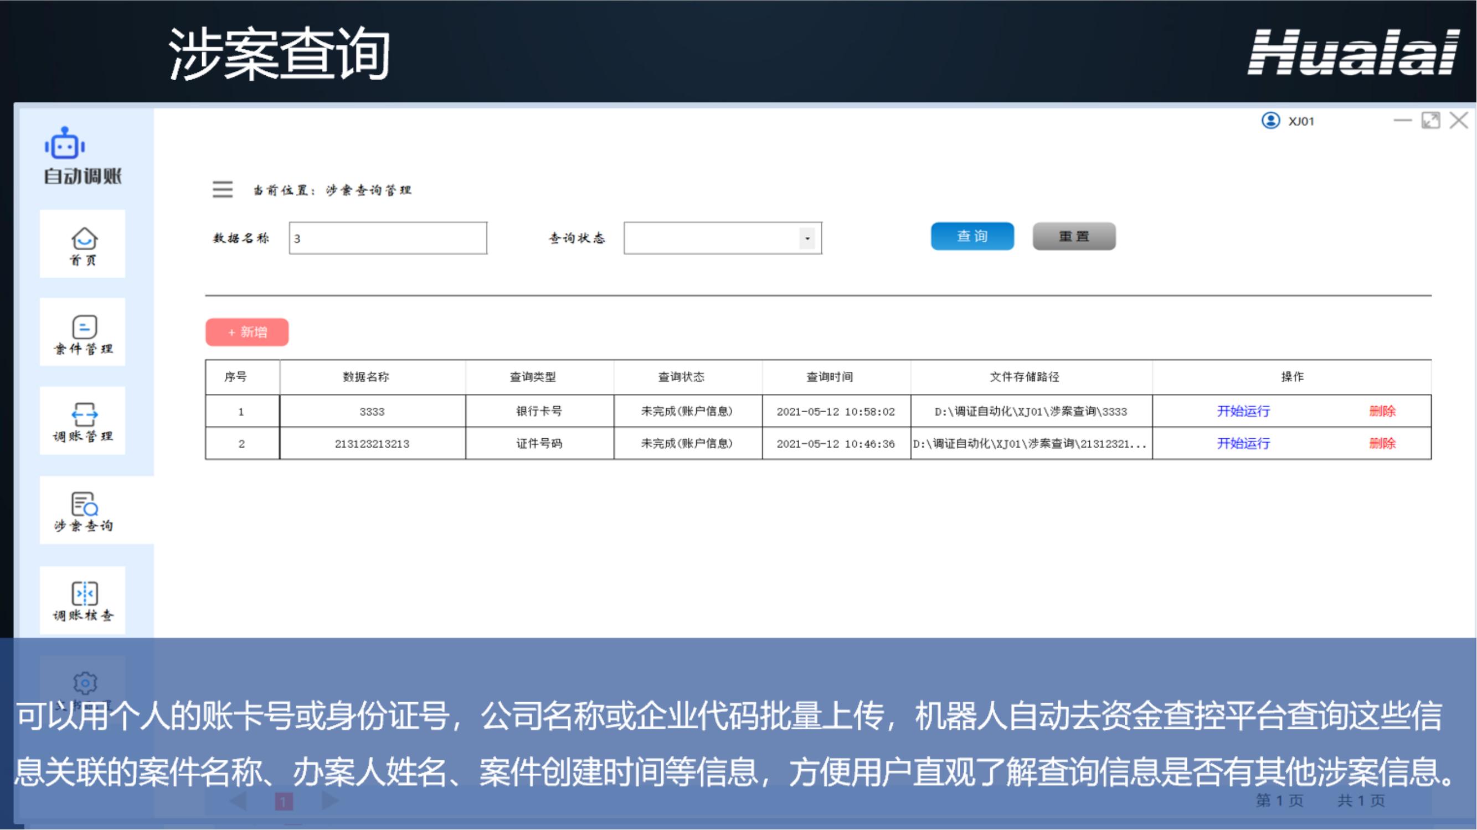Open 调账核查 in the sidebar
This screenshot has height=830, width=1477.
83,600
